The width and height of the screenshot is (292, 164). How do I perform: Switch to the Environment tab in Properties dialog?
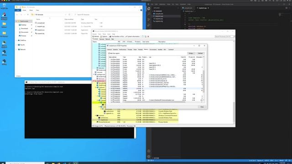[x=153, y=50]
